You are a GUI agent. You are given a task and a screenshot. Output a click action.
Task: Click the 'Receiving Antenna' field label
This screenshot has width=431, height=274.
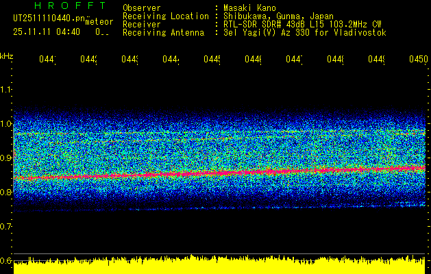pyautogui.click(x=163, y=33)
